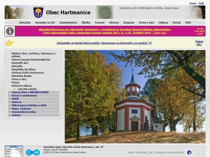Expand the Galerie section
This screenshot has height=157, width=210.
point(34,115)
